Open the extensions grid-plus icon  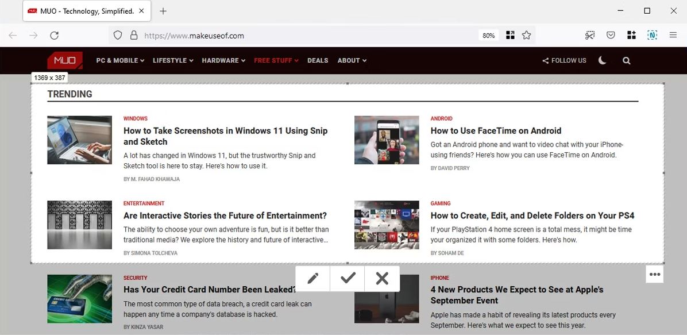631,36
